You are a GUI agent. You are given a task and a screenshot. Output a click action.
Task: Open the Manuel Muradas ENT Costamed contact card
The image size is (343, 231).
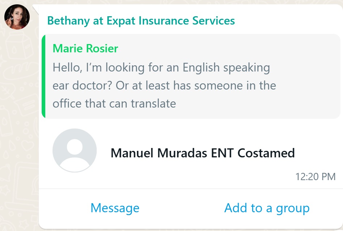[202, 153]
